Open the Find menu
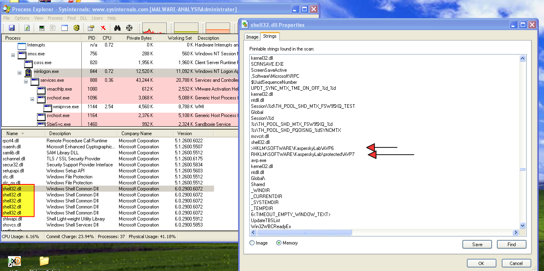The width and height of the screenshot is (544, 271). [x=71, y=18]
